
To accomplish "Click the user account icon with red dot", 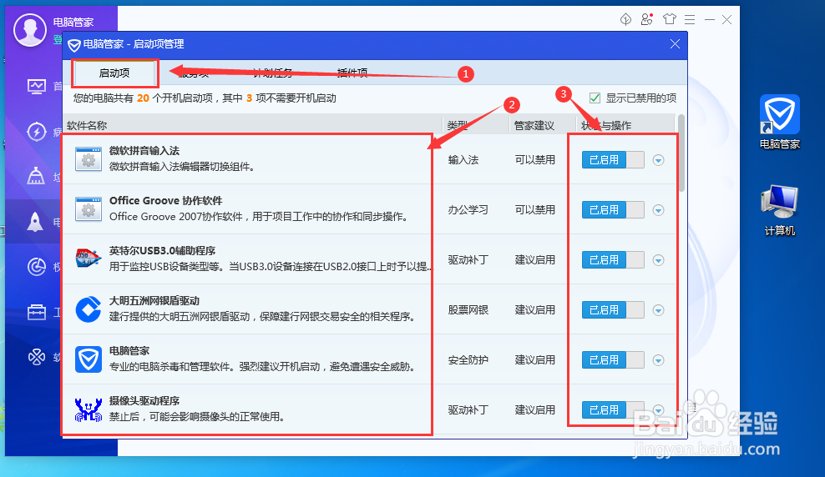I will coord(646,19).
